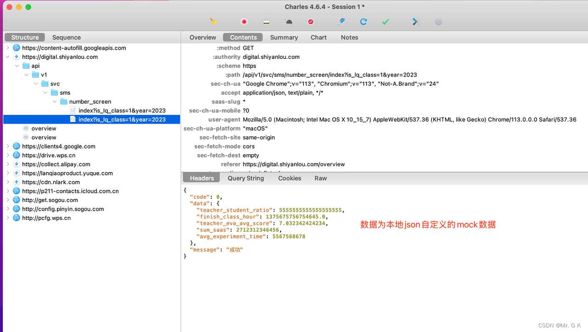Image resolution: width=588 pixels, height=332 pixels.
Task: Click the Validate green checkmark icon
Action: coord(385,22)
